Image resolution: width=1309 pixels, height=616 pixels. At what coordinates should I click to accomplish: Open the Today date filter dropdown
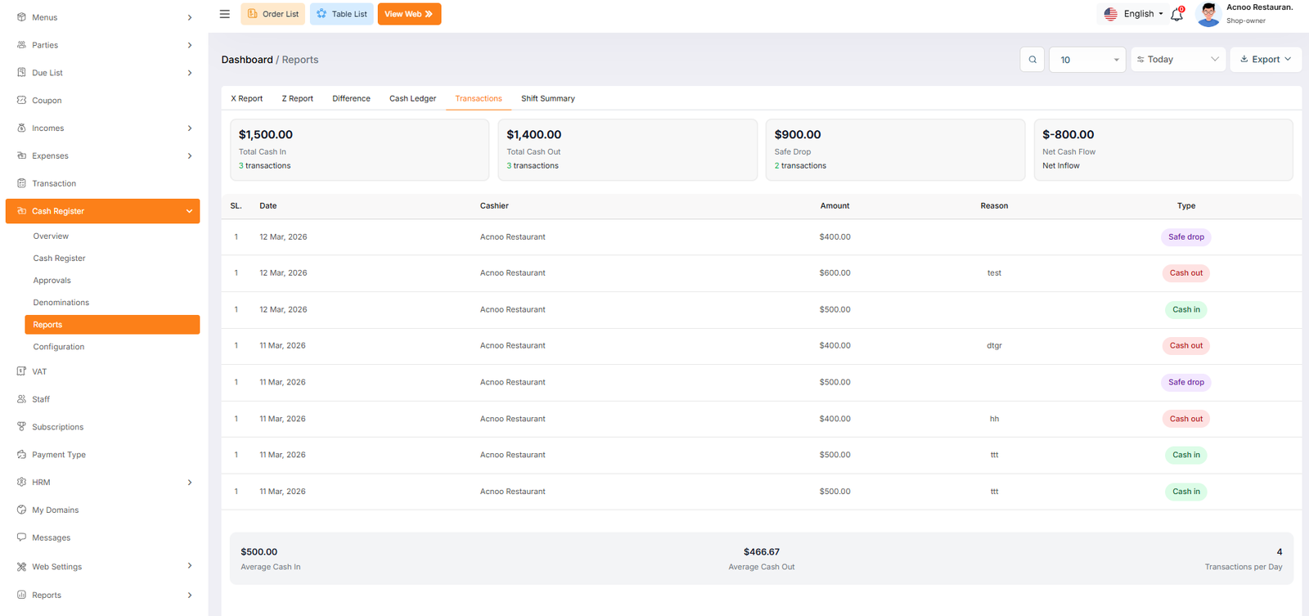tap(1177, 60)
